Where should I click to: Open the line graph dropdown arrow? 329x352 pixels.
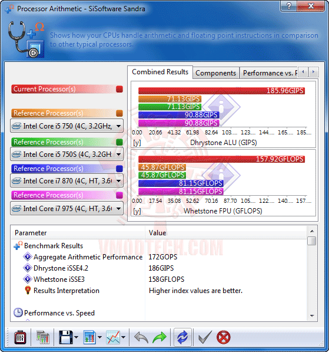[x=123, y=337]
